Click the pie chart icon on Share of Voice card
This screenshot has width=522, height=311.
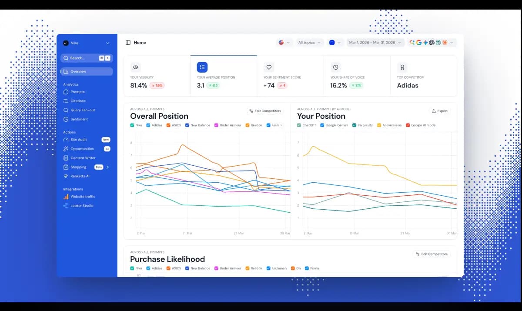tap(335, 67)
